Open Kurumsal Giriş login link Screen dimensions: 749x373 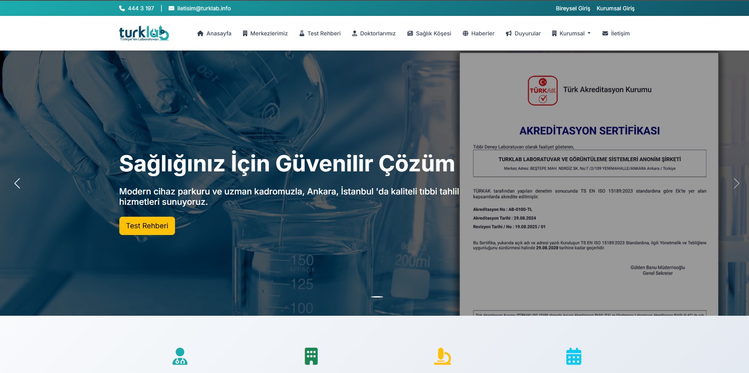tap(615, 8)
